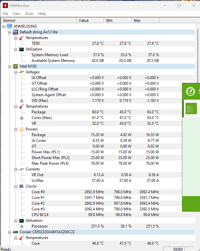This screenshot has width=200, height=251.
Task: Click the HWMonitor lightning bolt app icon
Action: (5, 5)
